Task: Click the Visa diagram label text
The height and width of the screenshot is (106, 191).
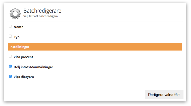Action: [x=24, y=77]
